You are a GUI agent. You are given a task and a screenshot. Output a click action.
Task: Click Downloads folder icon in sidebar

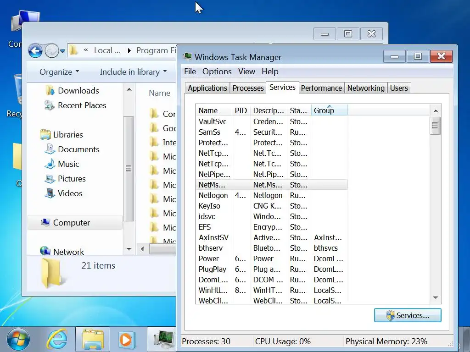[x=50, y=90]
